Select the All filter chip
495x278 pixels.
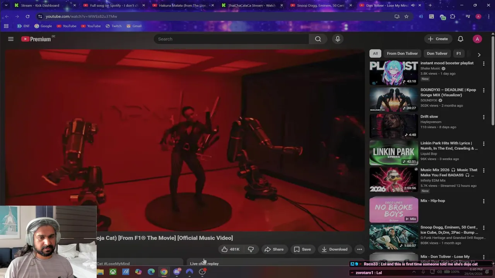[x=375, y=54]
